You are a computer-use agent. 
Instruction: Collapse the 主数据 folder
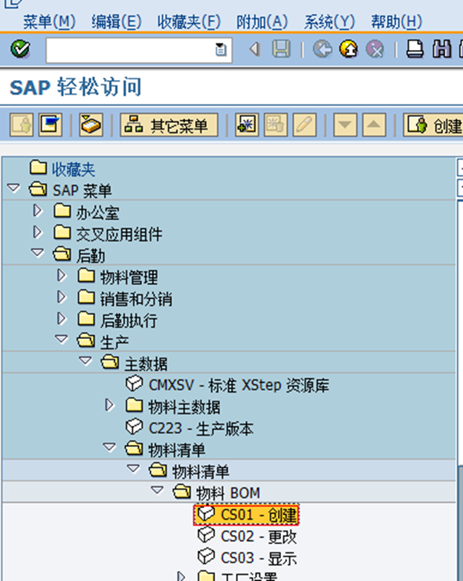(x=85, y=361)
